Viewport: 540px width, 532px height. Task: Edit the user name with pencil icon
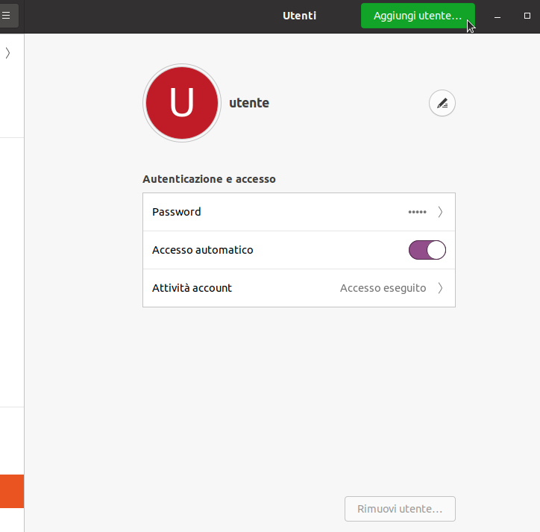tap(442, 103)
